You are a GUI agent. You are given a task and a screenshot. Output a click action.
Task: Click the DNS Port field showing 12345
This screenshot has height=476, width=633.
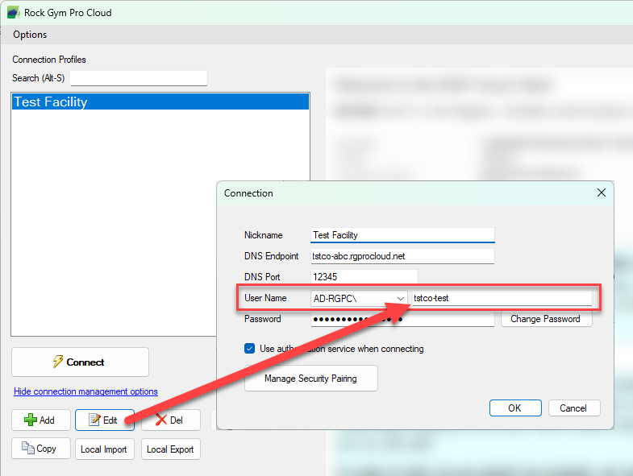tap(364, 277)
